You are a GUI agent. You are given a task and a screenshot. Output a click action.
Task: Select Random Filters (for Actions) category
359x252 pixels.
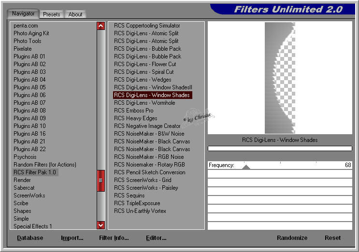coord(45,165)
